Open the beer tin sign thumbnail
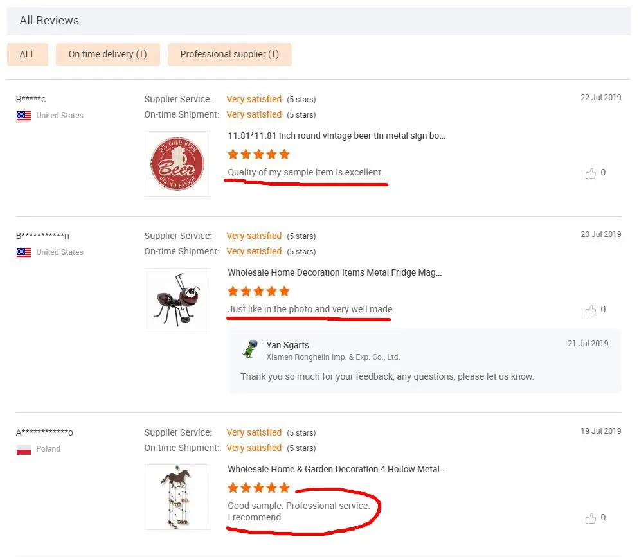This screenshot has height=557, width=639. (177, 164)
